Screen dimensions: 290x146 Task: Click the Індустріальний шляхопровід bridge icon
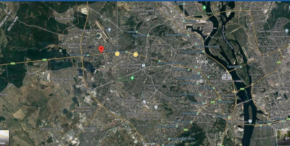(x=143, y=65)
